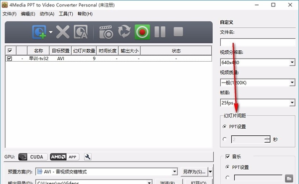The image size is (299, 184).
Task: Click the slide interval seconds spinner field
Action: [x=248, y=139]
